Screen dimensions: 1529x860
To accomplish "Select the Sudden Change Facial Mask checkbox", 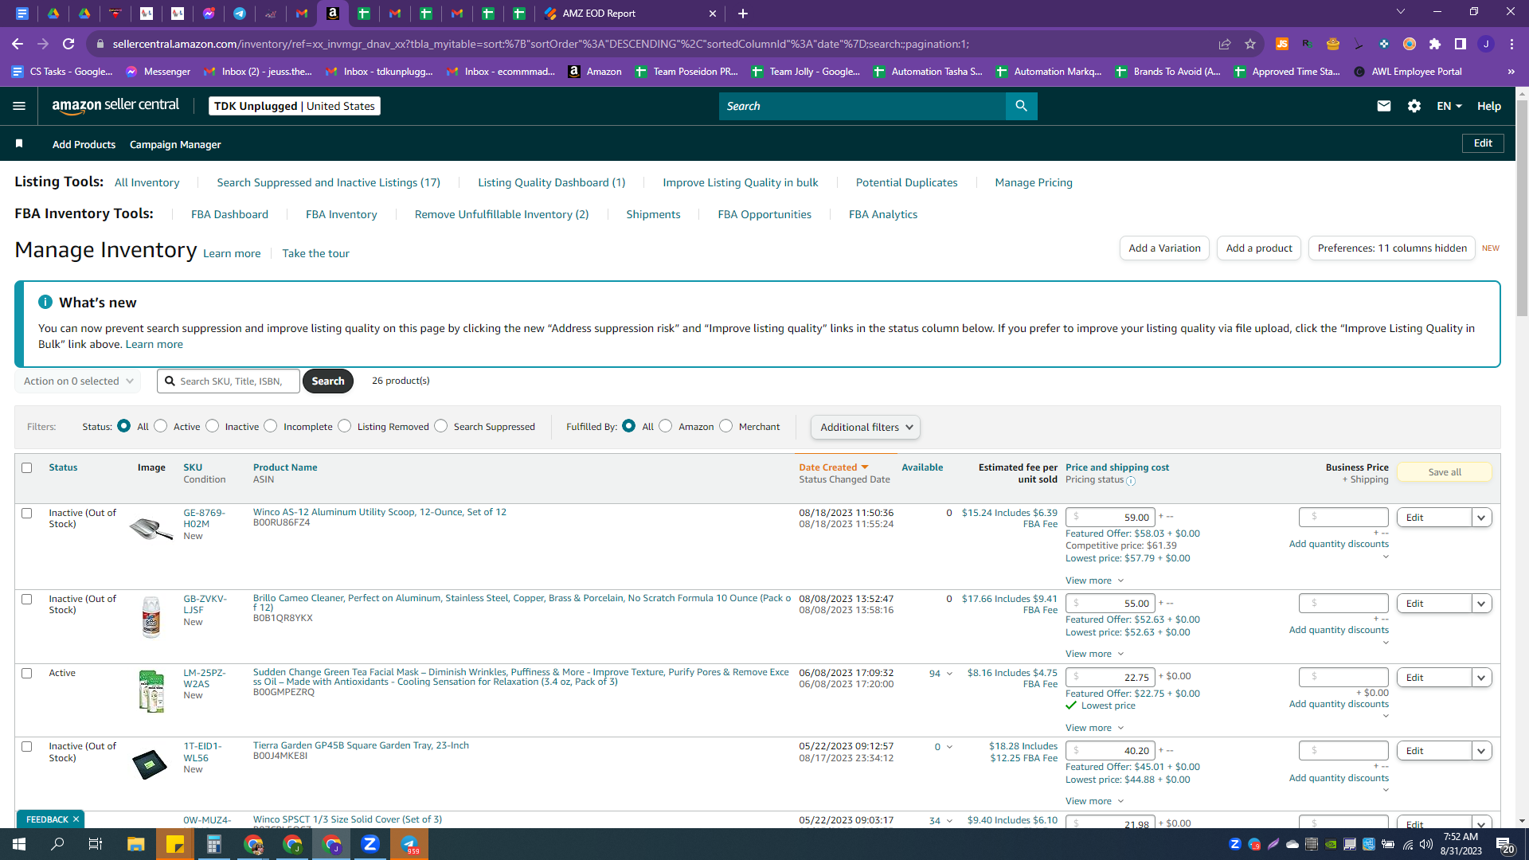I will click(x=27, y=673).
